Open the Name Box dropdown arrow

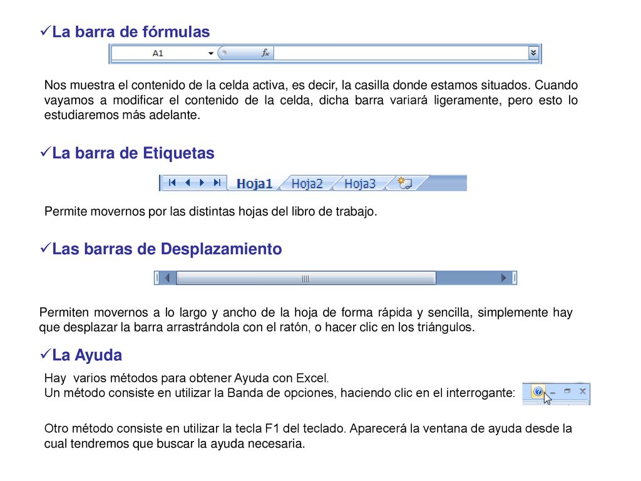[x=211, y=54]
